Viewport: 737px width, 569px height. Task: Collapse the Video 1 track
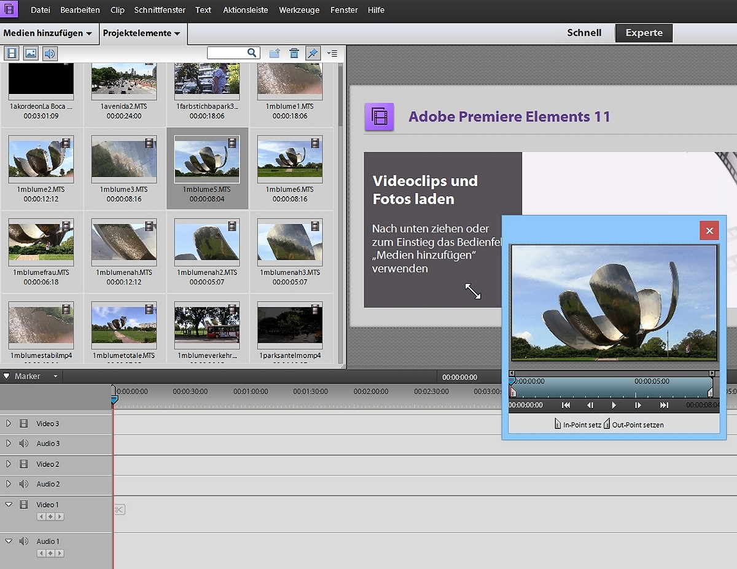tap(9, 504)
